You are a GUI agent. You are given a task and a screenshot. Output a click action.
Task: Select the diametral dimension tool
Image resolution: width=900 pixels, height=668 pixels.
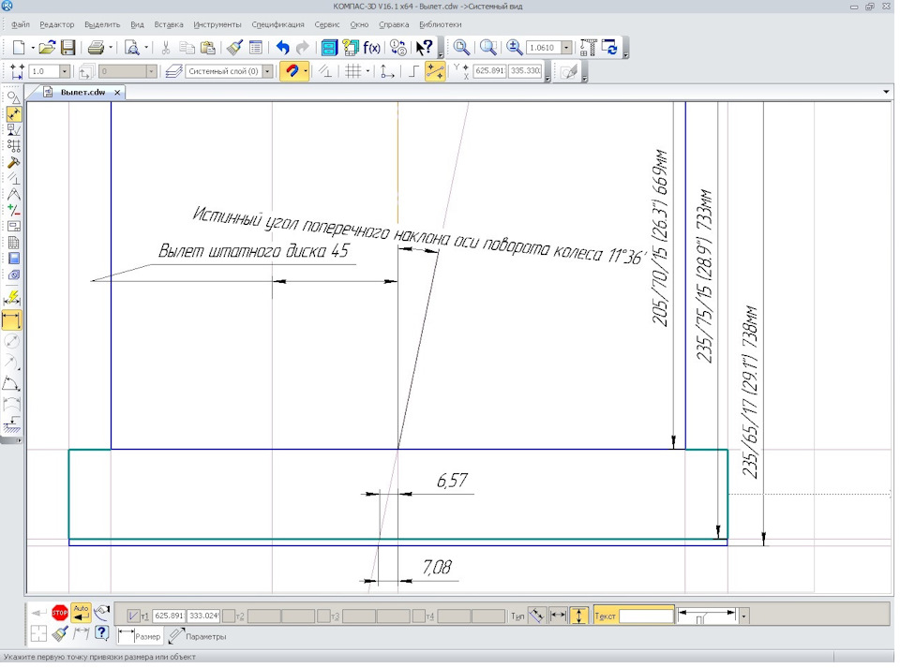tap(12, 341)
